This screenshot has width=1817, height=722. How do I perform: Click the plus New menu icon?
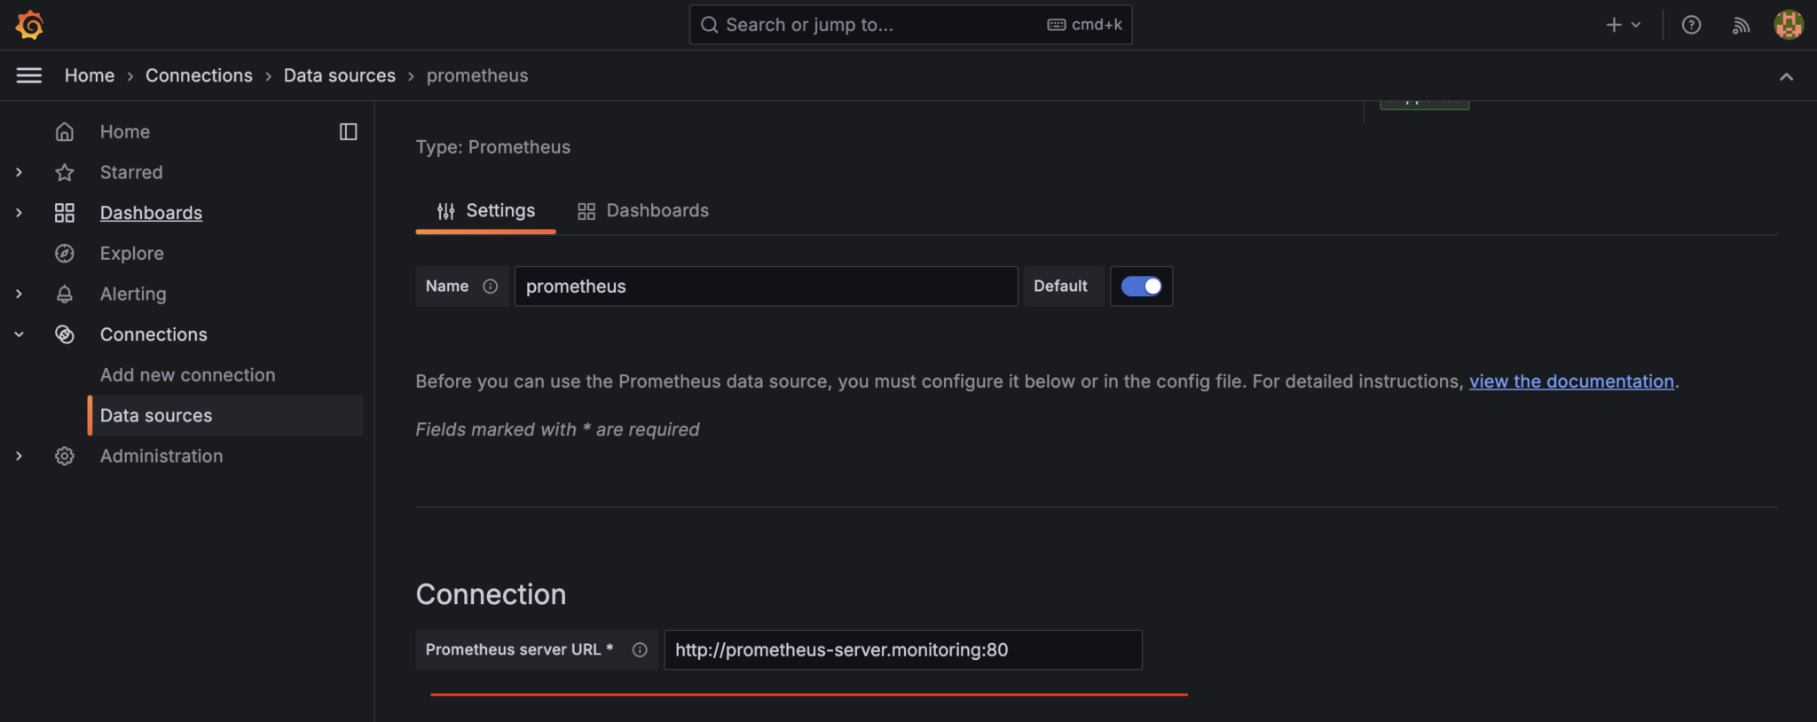pos(1614,25)
